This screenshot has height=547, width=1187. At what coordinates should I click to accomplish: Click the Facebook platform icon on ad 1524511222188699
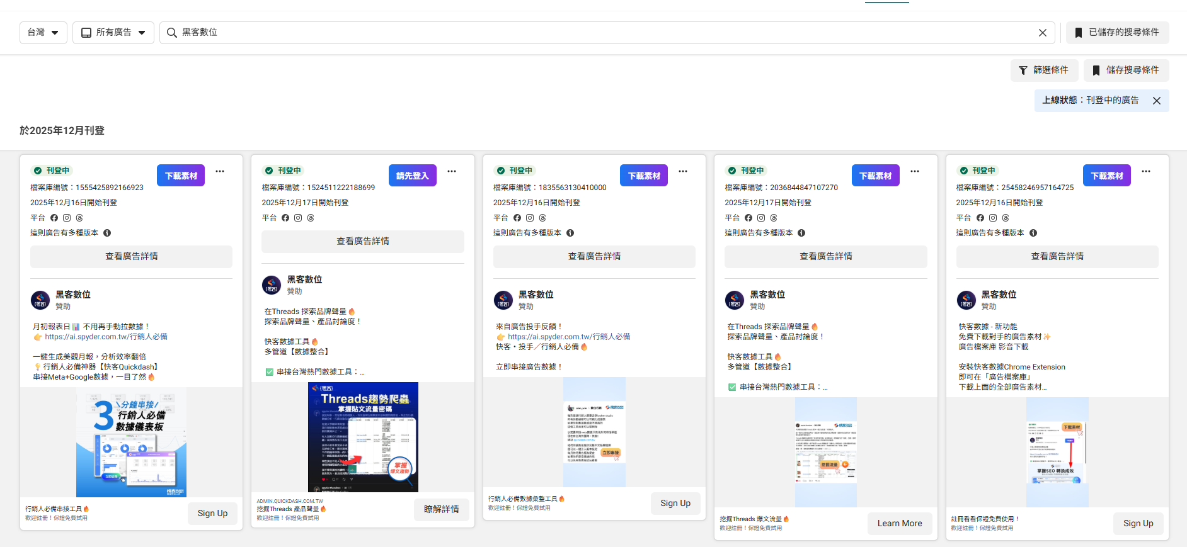285,218
